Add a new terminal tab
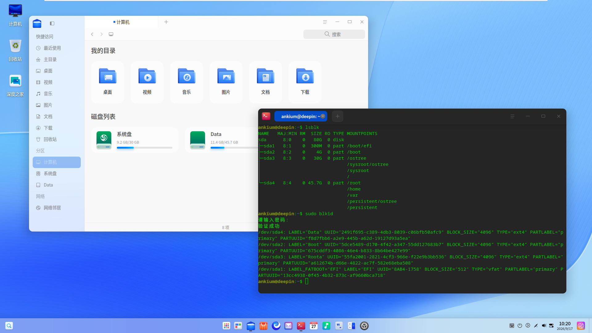592x333 pixels. pyautogui.click(x=338, y=116)
